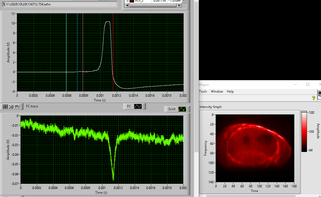Activate the graph zoom magnifier tool
The width and height of the screenshot is (321, 197).
click(11, 106)
